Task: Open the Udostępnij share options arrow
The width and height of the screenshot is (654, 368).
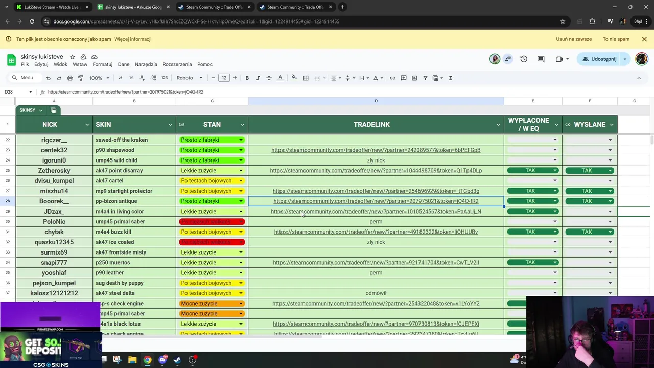Action: pyautogui.click(x=624, y=59)
